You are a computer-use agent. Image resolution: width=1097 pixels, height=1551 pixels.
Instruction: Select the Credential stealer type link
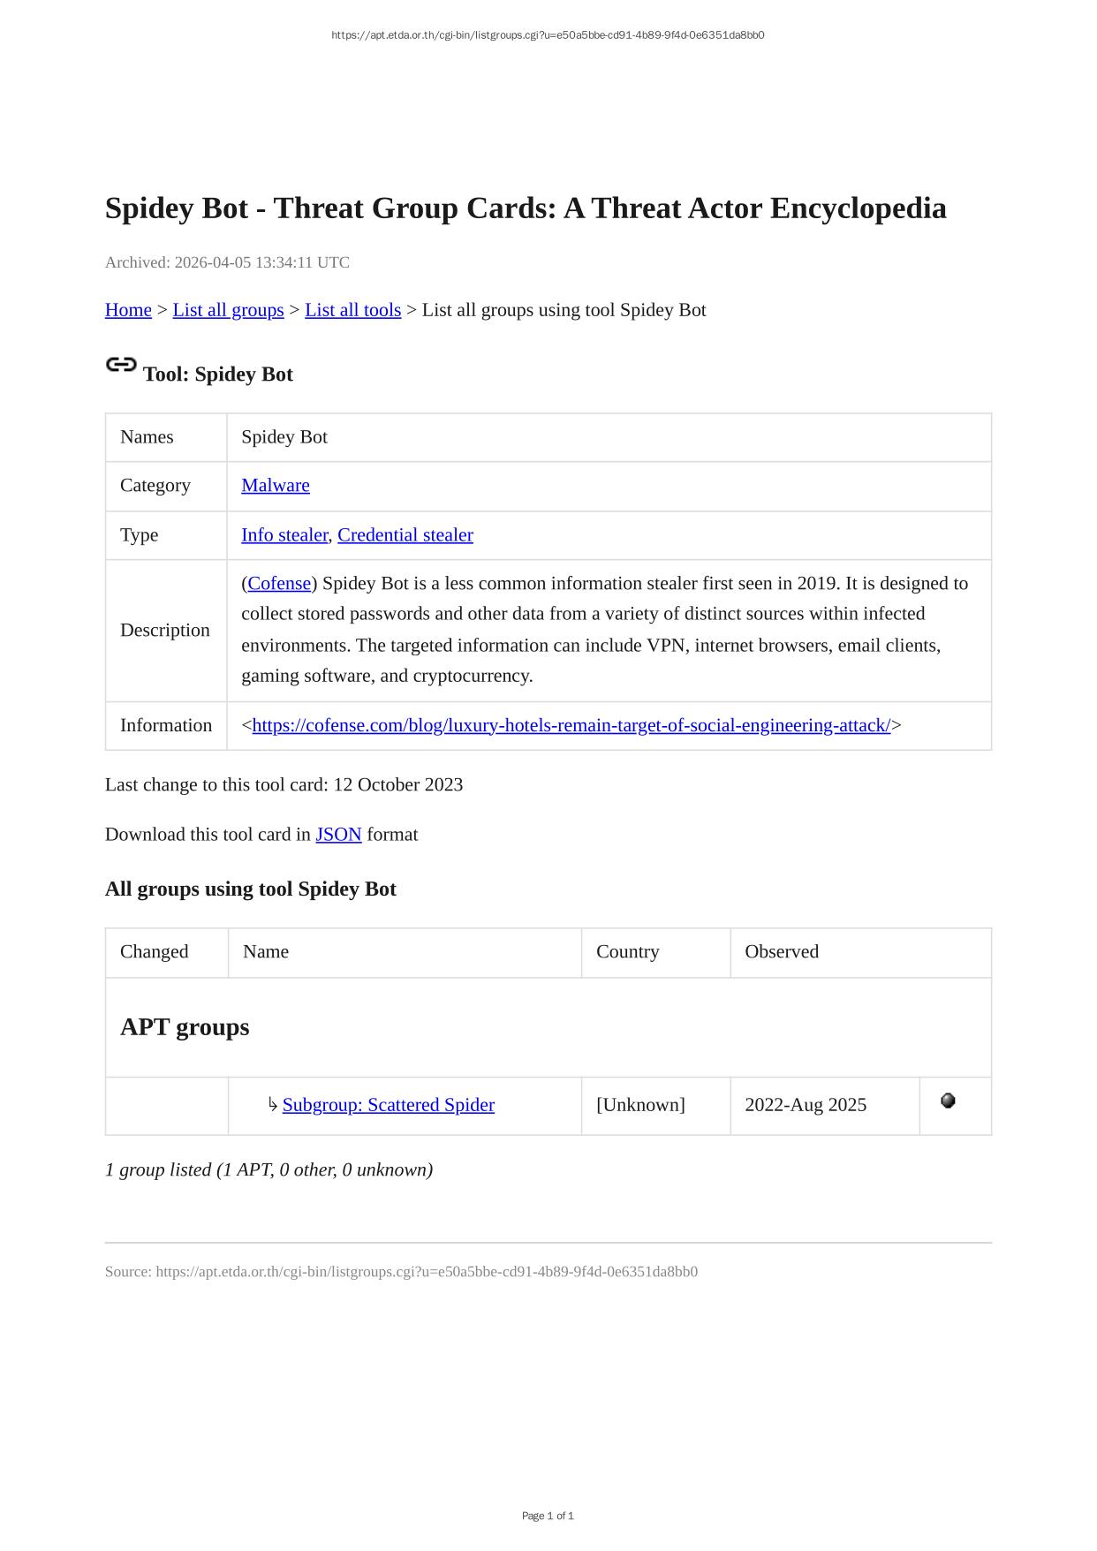tap(405, 534)
